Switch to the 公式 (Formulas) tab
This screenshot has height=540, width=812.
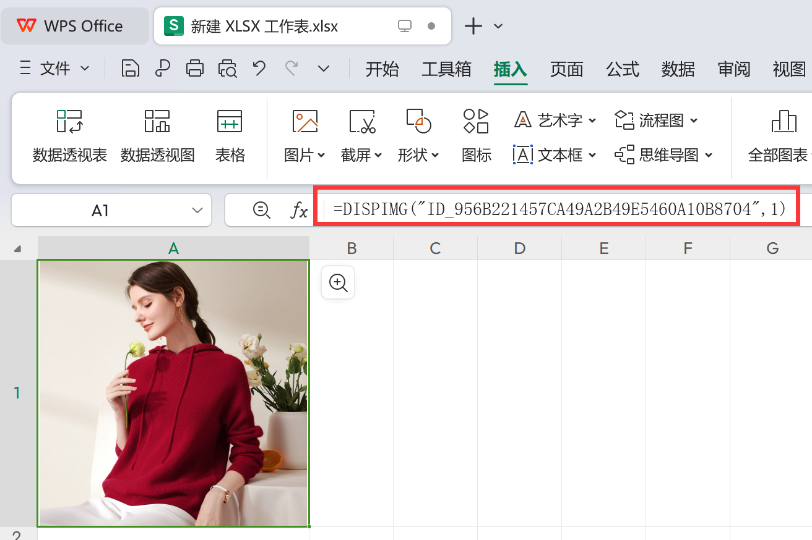pos(622,69)
